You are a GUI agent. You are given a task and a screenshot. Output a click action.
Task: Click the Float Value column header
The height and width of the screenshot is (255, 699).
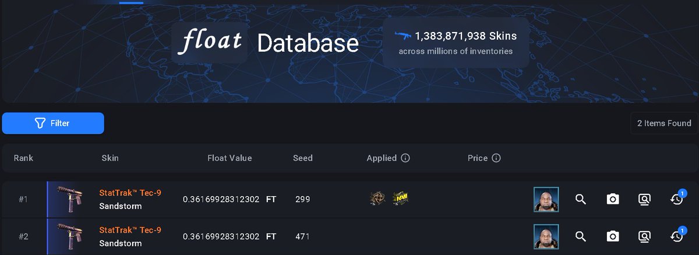(230, 158)
